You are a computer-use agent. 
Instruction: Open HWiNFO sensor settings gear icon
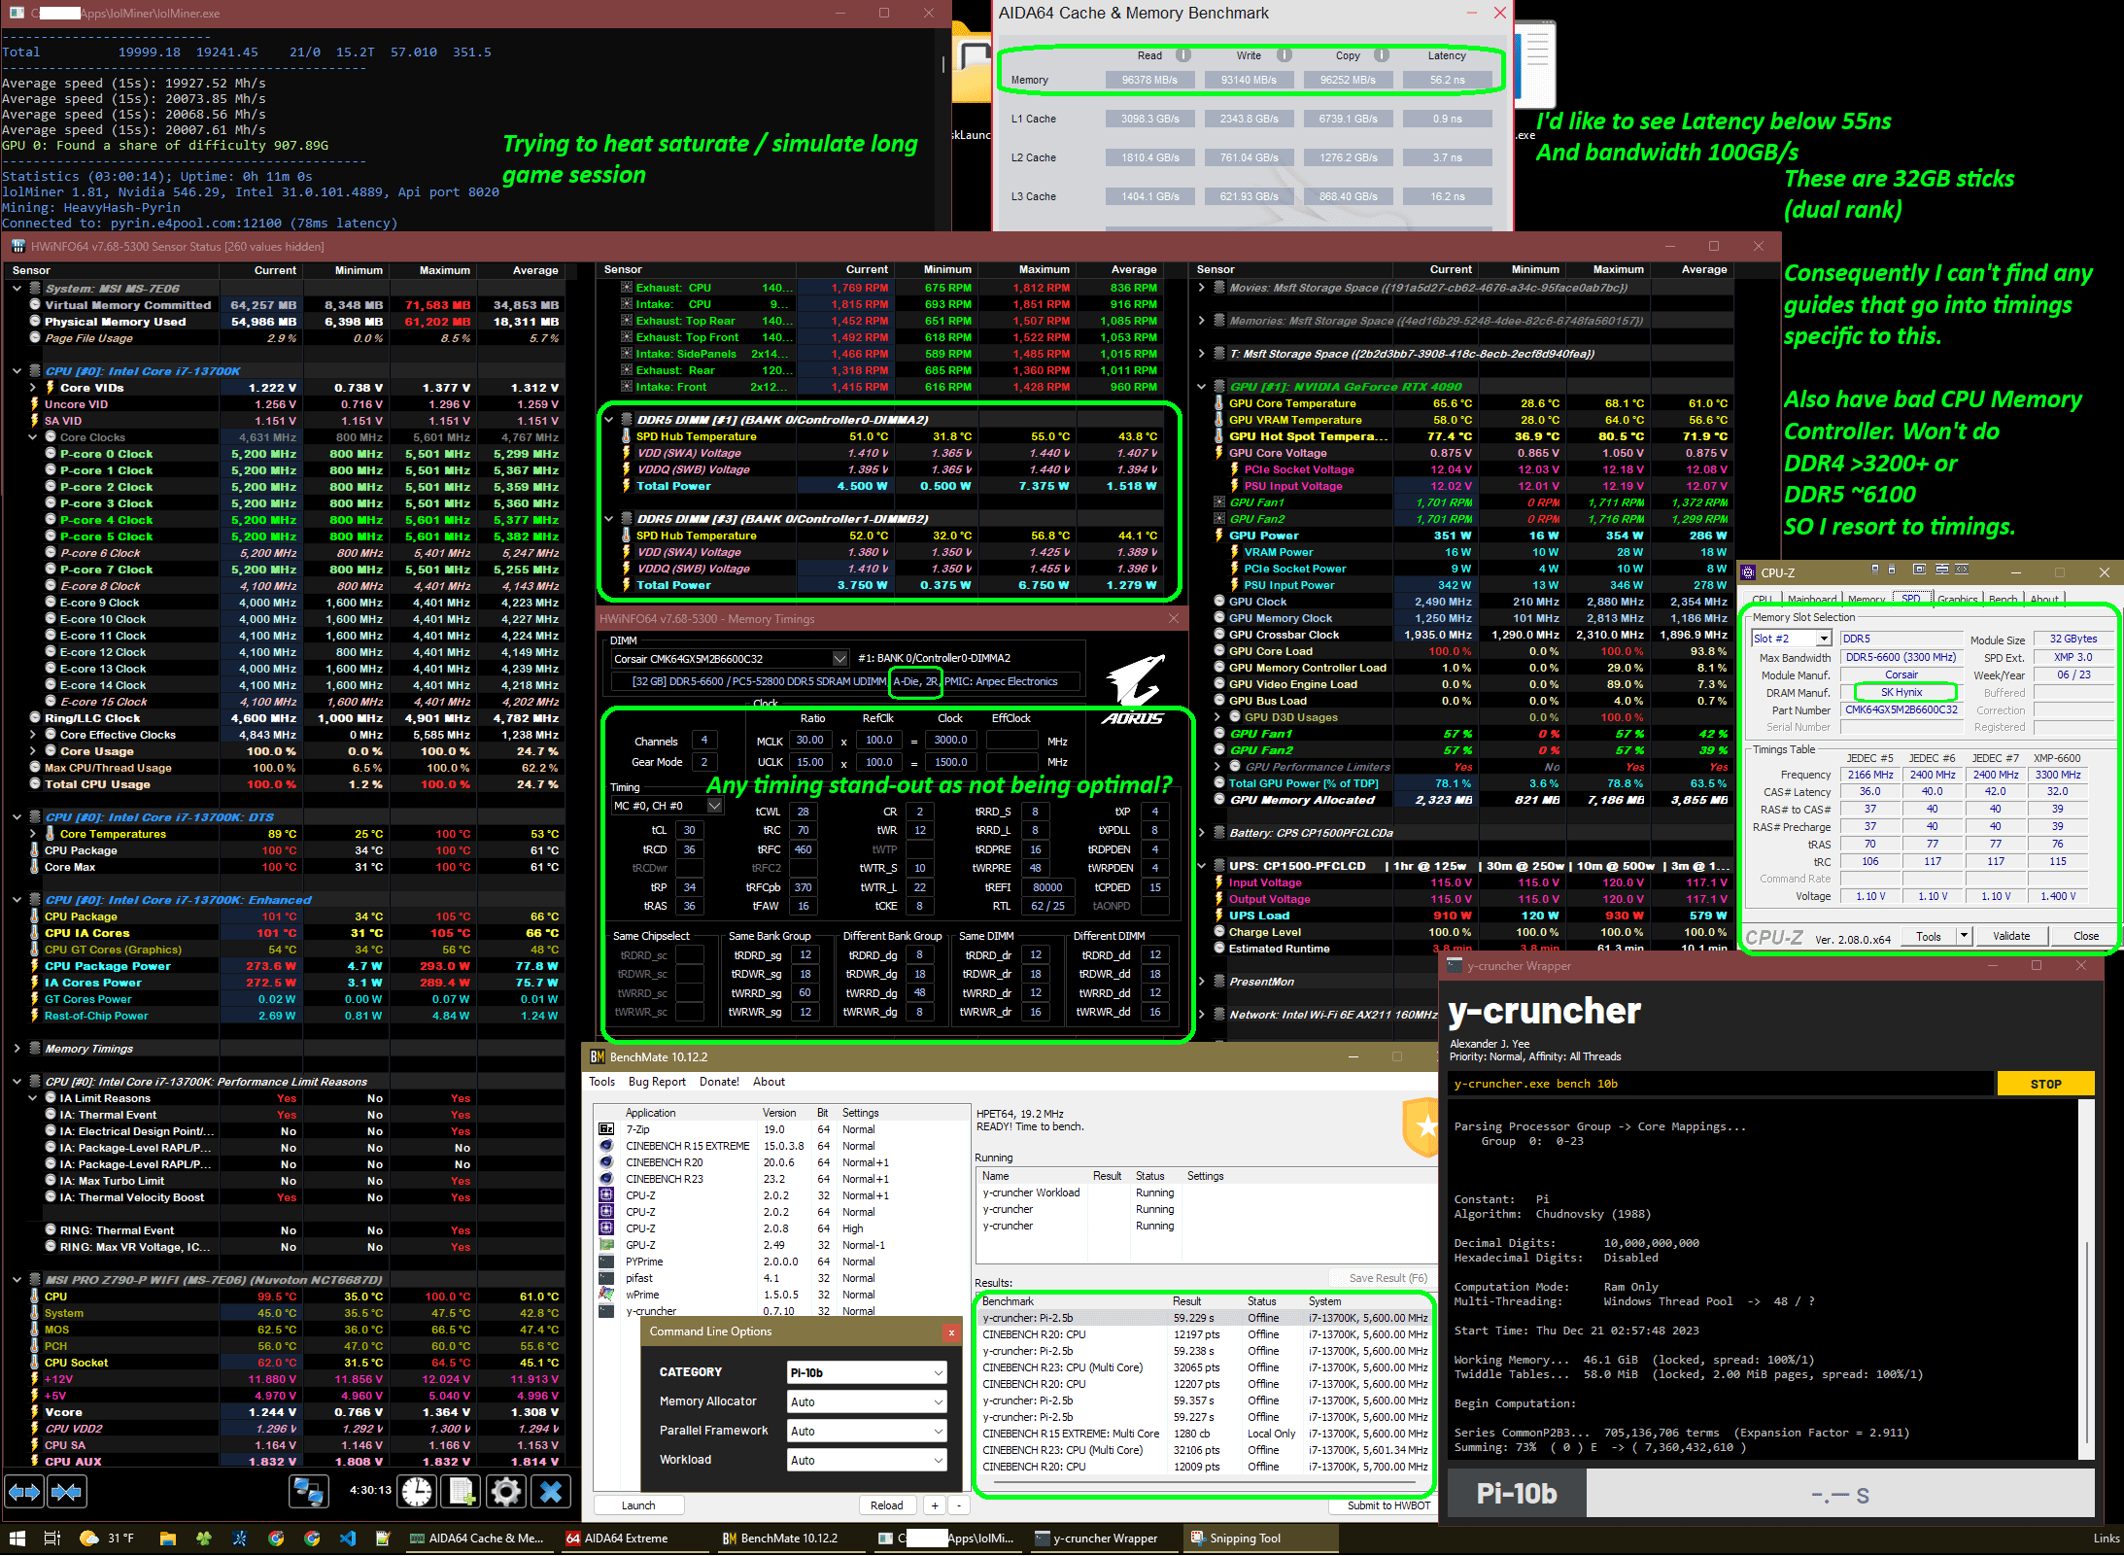click(x=506, y=1491)
